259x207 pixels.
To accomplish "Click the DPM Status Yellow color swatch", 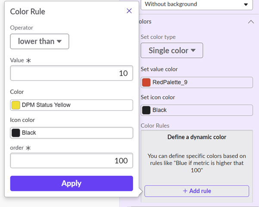I will click(16, 105).
